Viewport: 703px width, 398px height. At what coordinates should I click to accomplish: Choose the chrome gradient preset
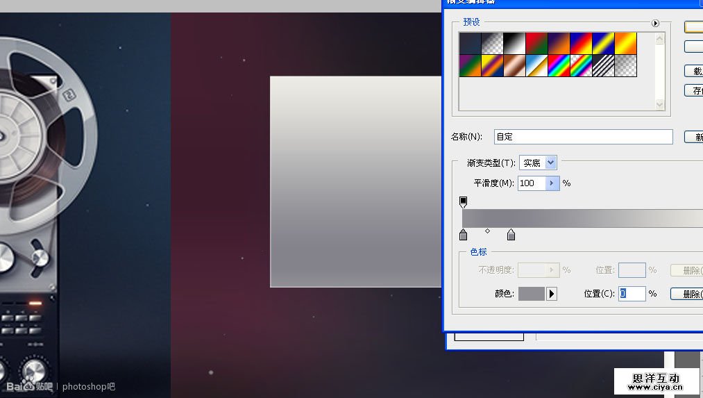click(x=536, y=66)
